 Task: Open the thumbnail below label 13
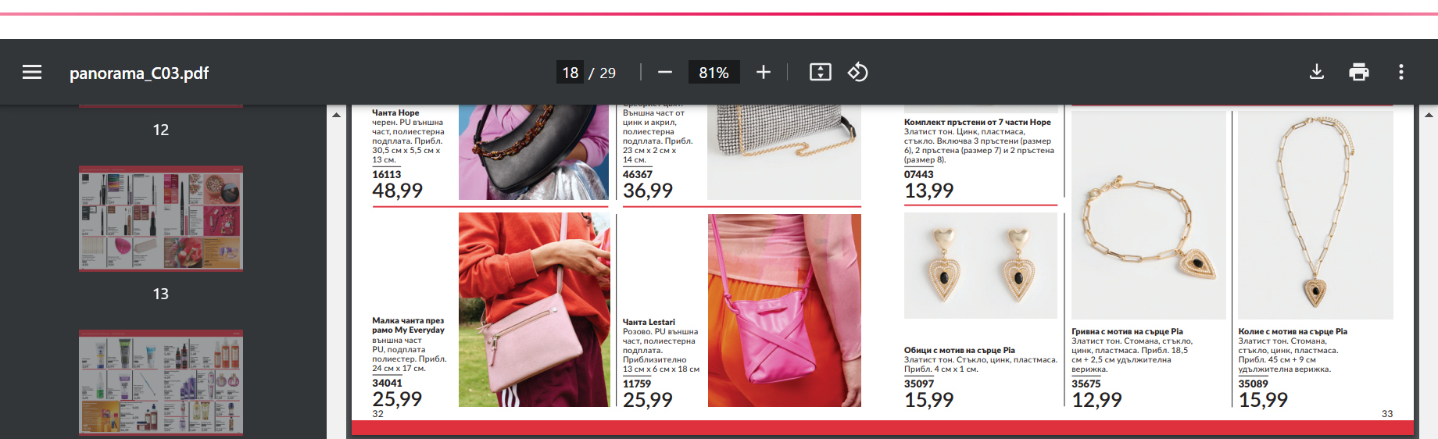(x=161, y=383)
